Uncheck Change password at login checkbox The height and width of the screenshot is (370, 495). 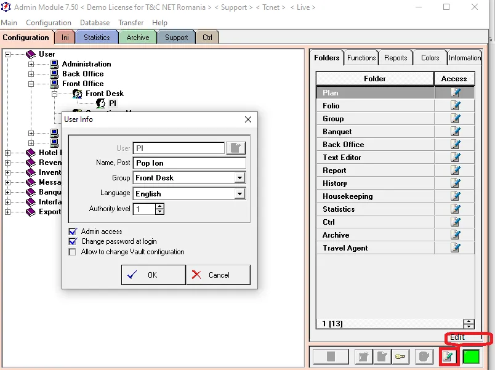click(73, 241)
